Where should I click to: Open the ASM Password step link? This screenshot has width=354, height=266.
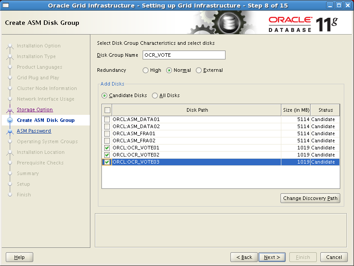[x=34, y=131]
